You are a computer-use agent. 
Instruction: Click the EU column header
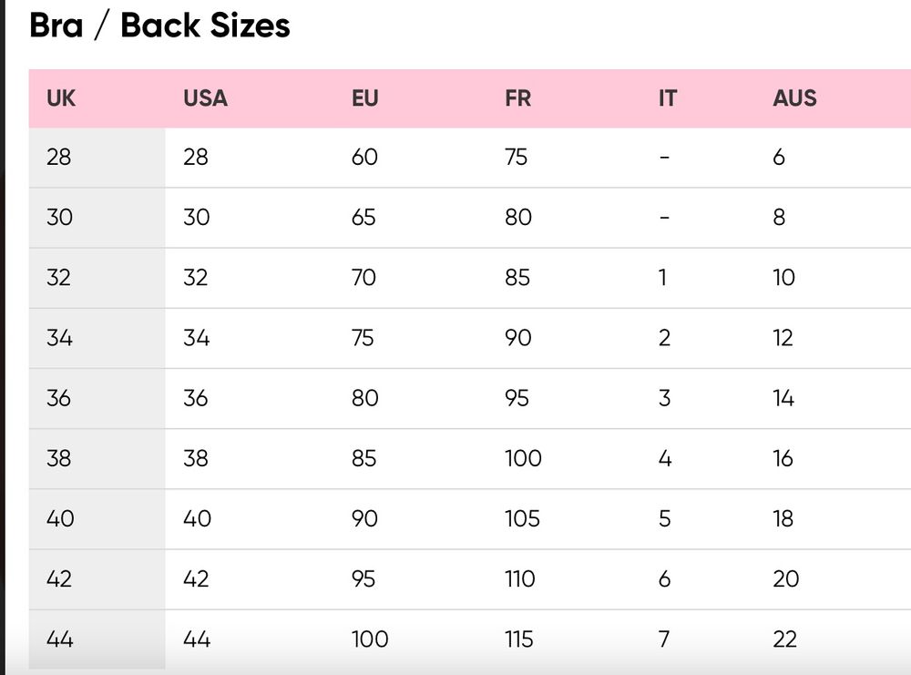pos(364,97)
